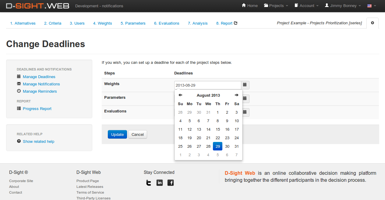The image size is (385, 200).
Task: Expand the Account dropdown menu
Action: click(x=306, y=6)
